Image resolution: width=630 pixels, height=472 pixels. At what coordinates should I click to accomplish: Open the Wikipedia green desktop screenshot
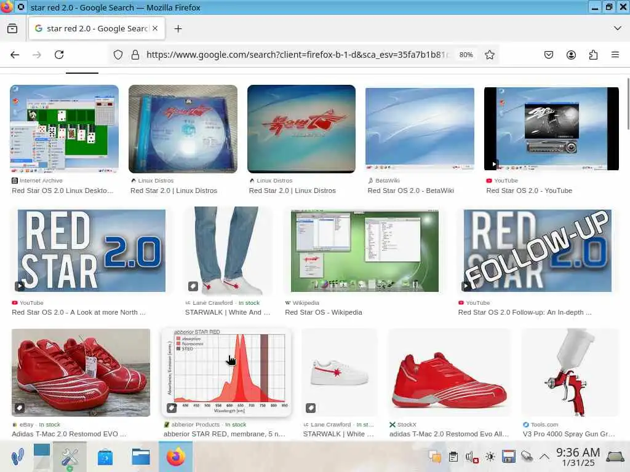[365, 251]
